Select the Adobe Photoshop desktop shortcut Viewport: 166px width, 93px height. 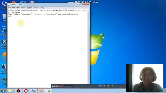pos(4,31)
